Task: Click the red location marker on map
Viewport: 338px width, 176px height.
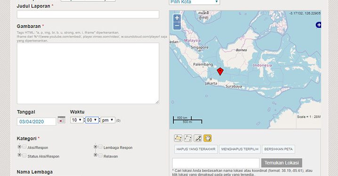Action: [x=220, y=71]
